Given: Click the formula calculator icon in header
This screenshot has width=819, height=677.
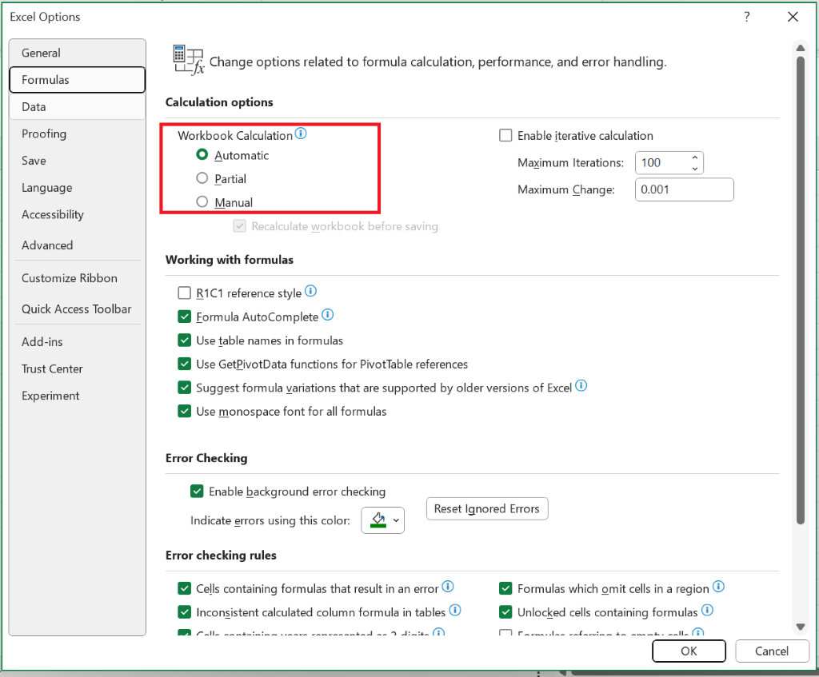Looking at the screenshot, I should (x=189, y=60).
